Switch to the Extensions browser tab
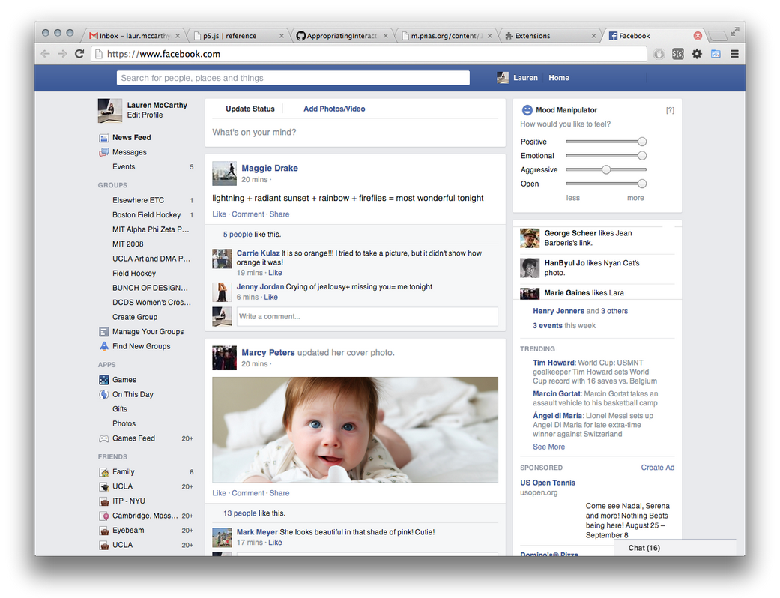Image resolution: width=780 pixels, height=598 pixels. coord(551,36)
